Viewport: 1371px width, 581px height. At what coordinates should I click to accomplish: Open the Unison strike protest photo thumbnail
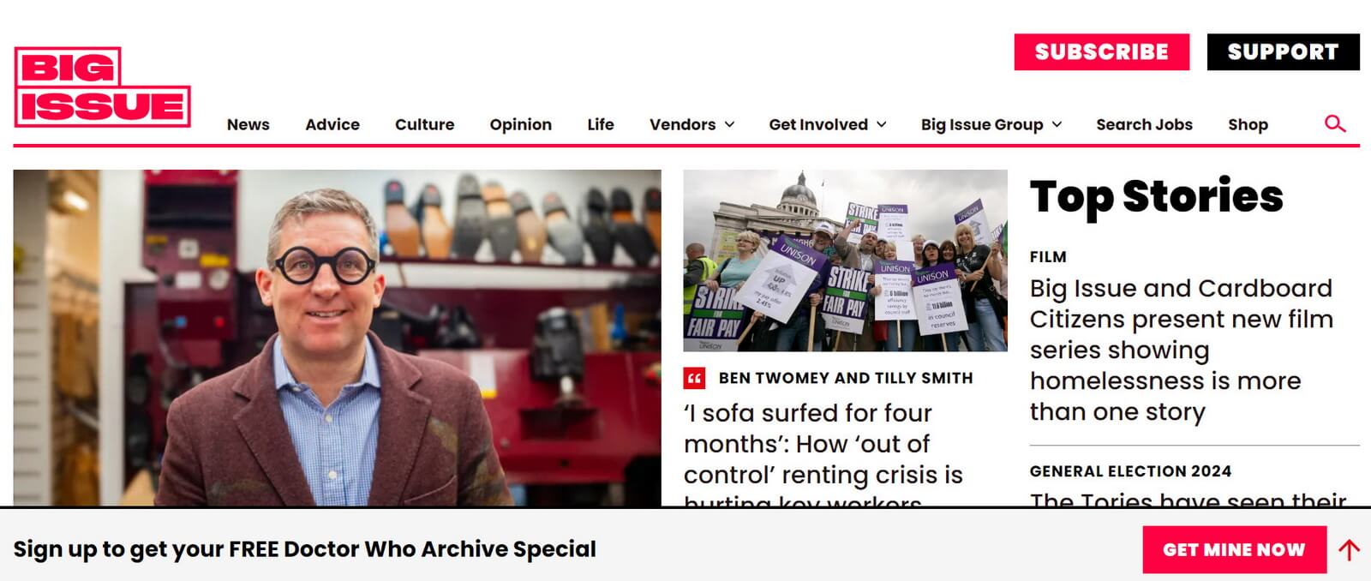pyautogui.click(x=845, y=261)
